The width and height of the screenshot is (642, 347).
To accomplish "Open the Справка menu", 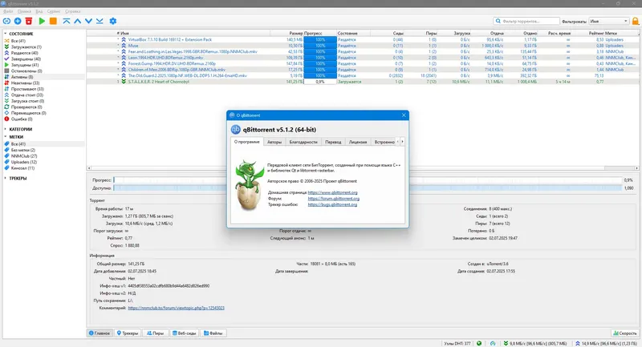I will [72, 11].
